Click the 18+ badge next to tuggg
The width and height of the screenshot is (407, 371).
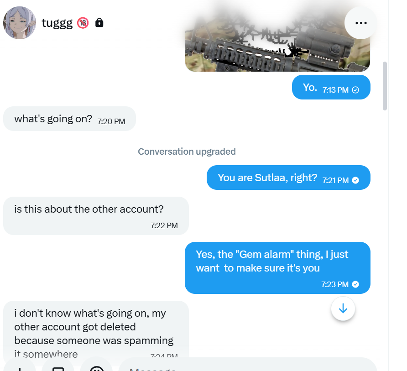point(83,23)
